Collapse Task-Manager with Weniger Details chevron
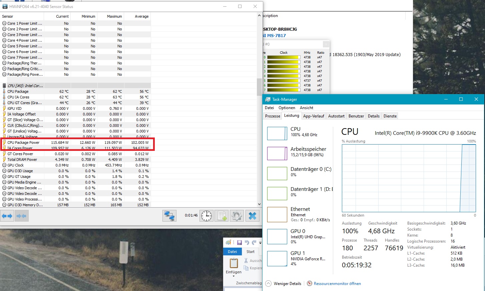The height and width of the screenshot is (291, 485). [269, 284]
